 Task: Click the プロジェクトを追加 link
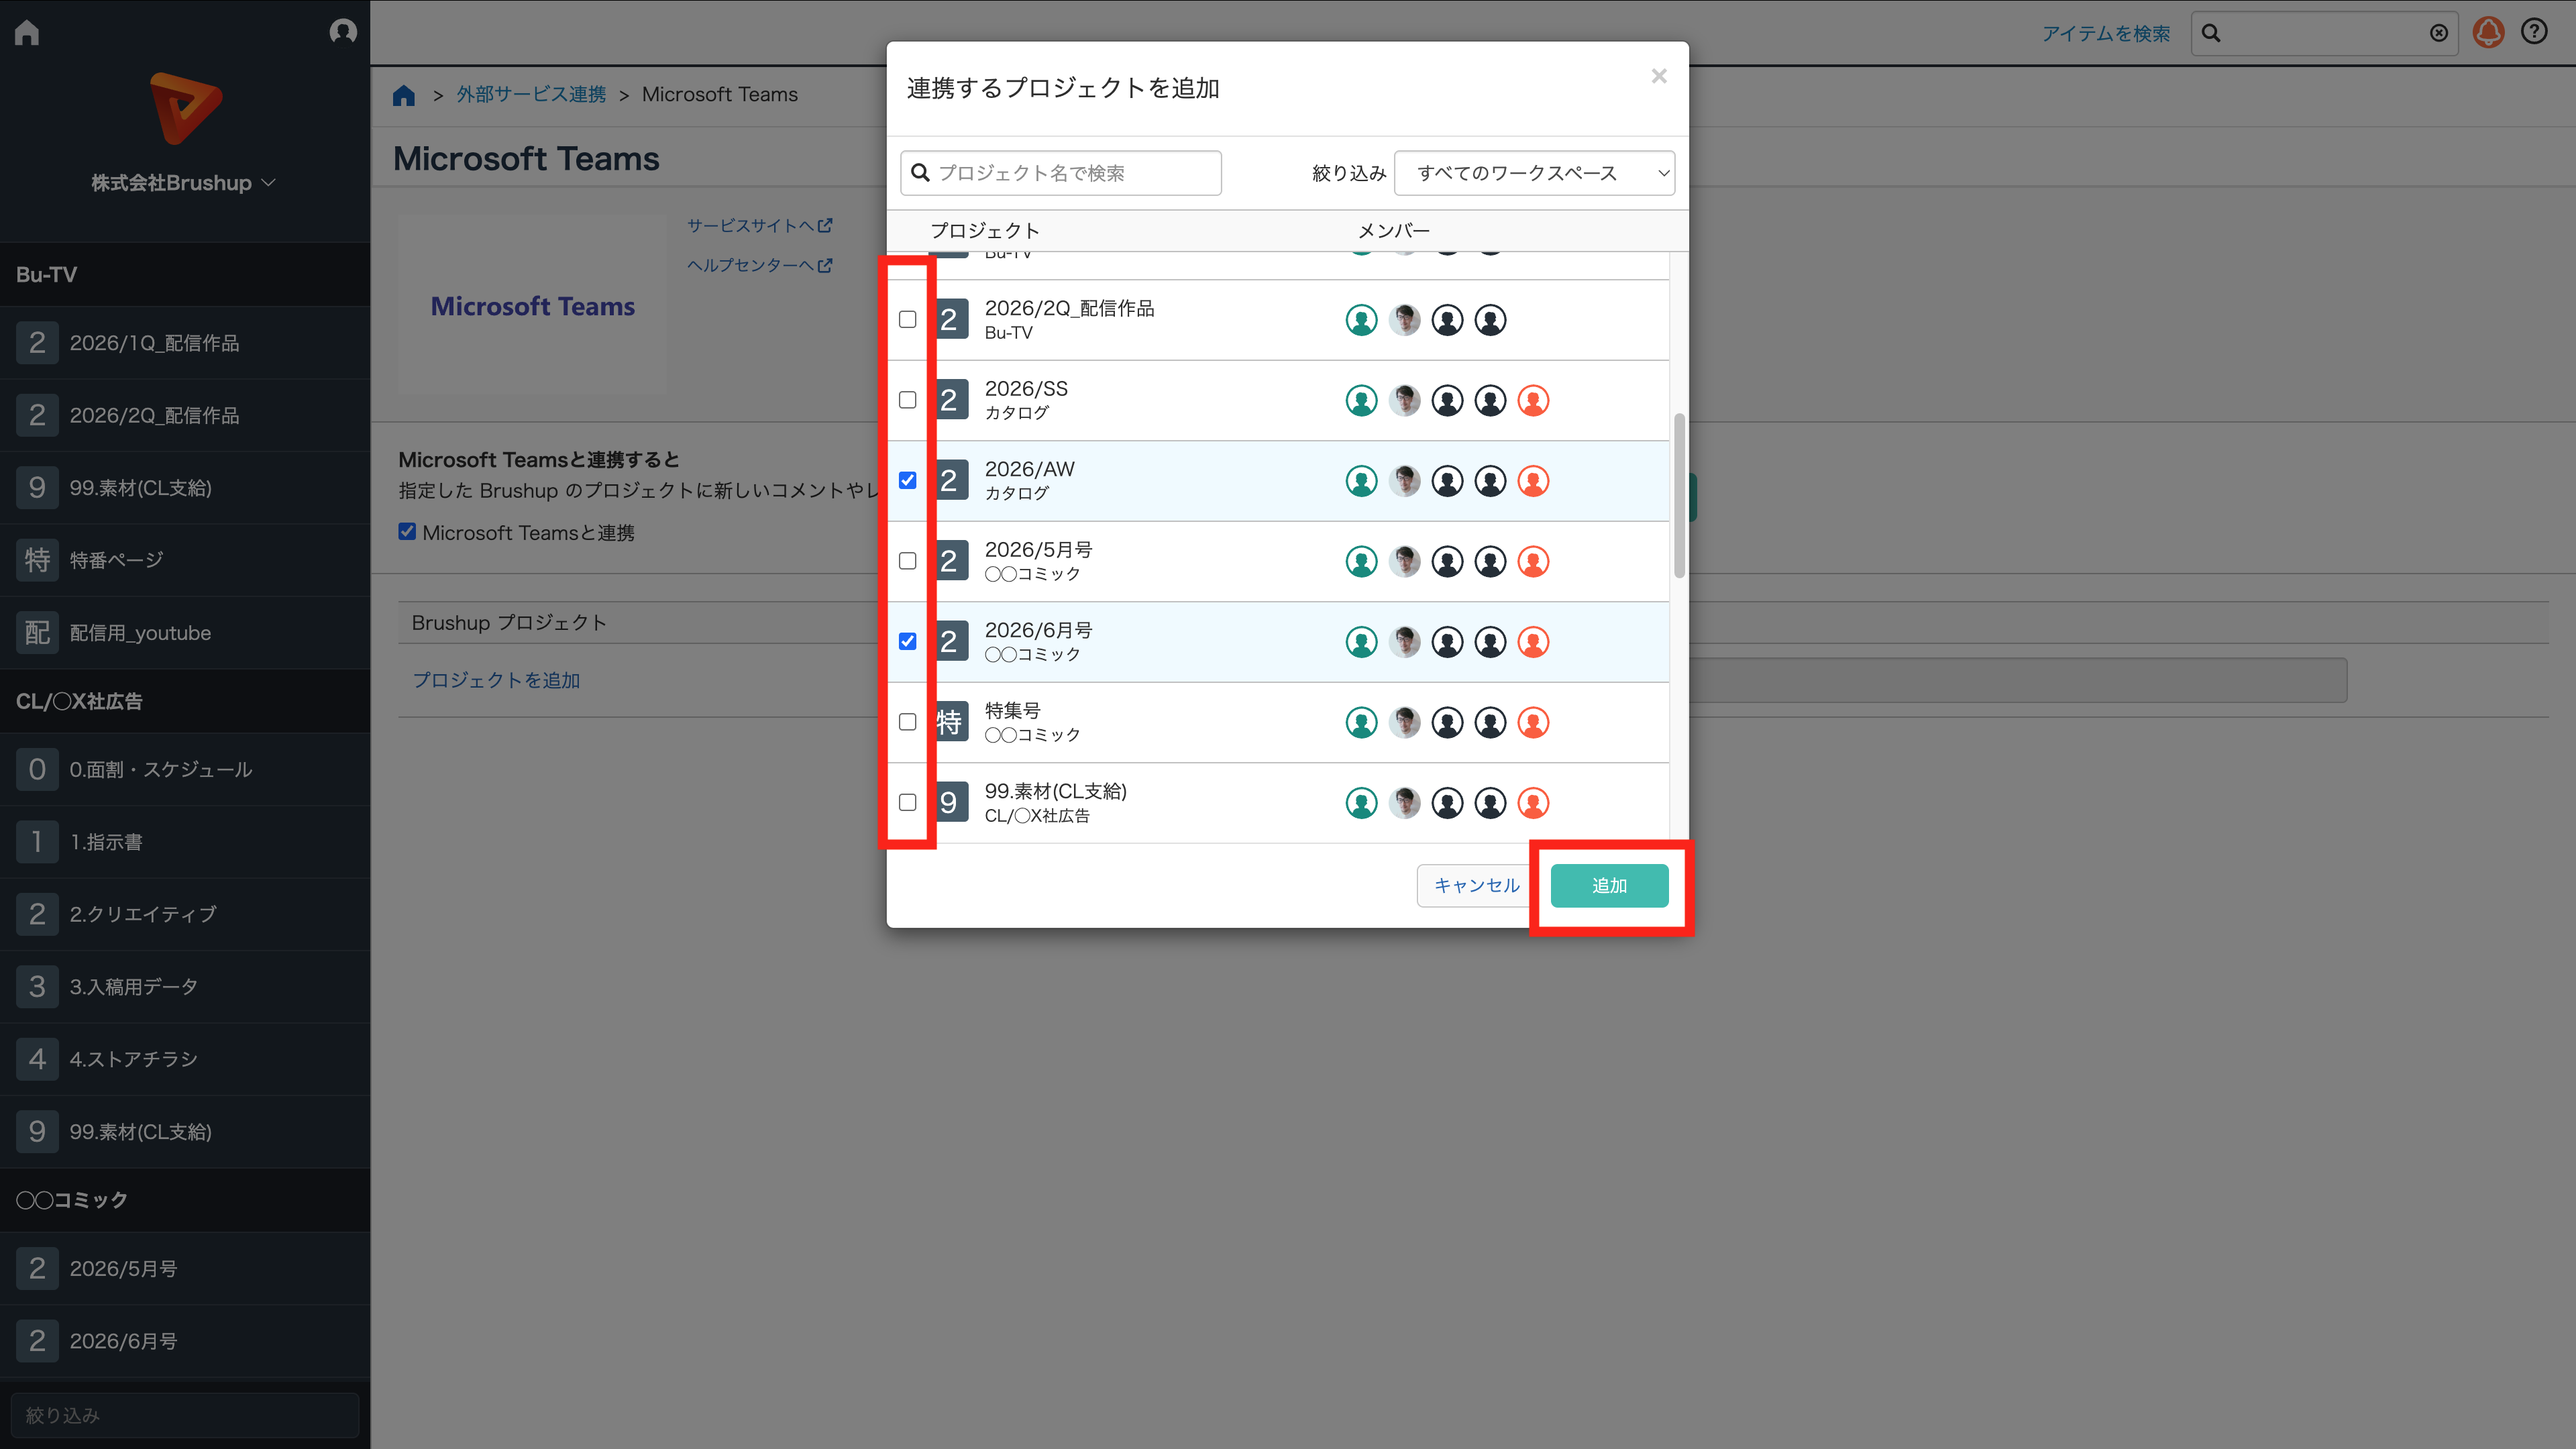click(x=496, y=680)
